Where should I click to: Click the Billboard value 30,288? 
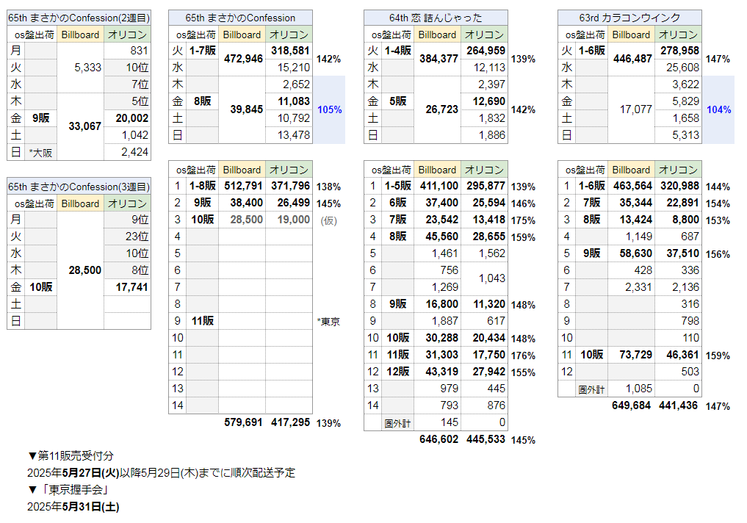tap(441, 338)
